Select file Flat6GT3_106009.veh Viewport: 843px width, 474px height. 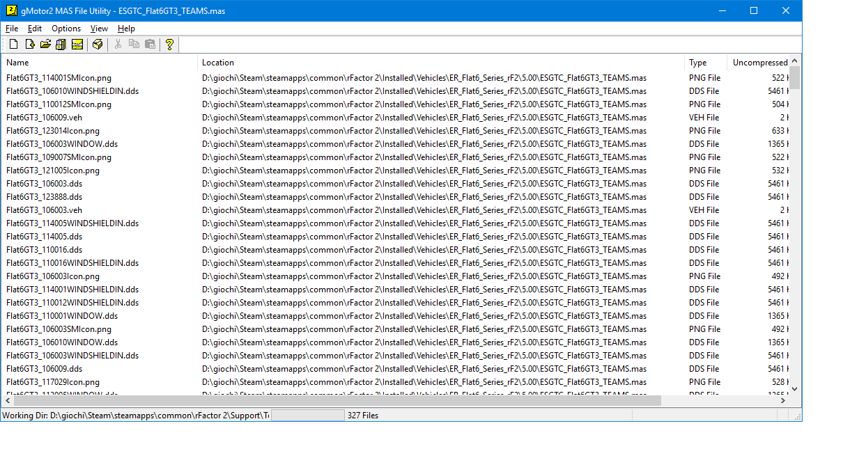coord(44,118)
